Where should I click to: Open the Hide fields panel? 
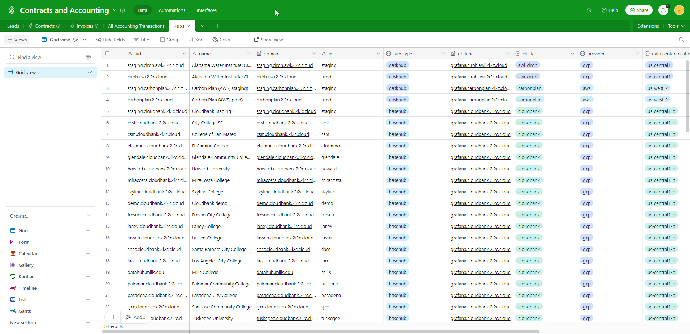(x=110, y=40)
